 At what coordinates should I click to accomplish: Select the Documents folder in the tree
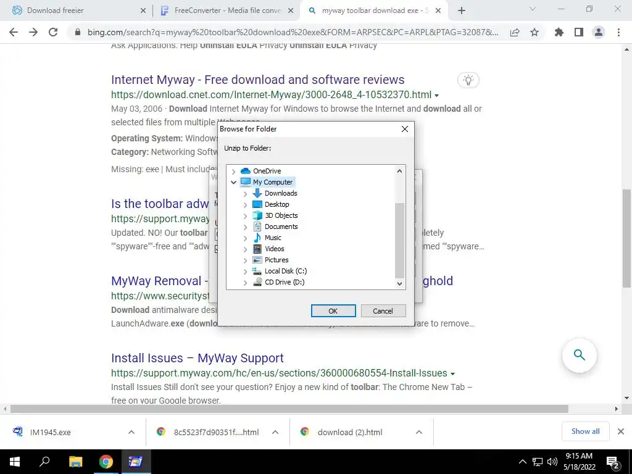pyautogui.click(x=281, y=227)
